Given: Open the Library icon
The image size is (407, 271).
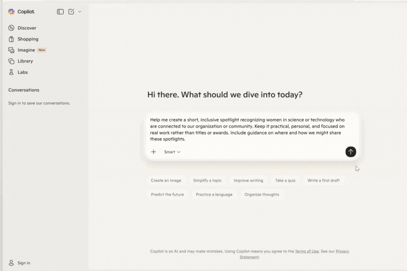Looking at the screenshot, I should (11, 61).
